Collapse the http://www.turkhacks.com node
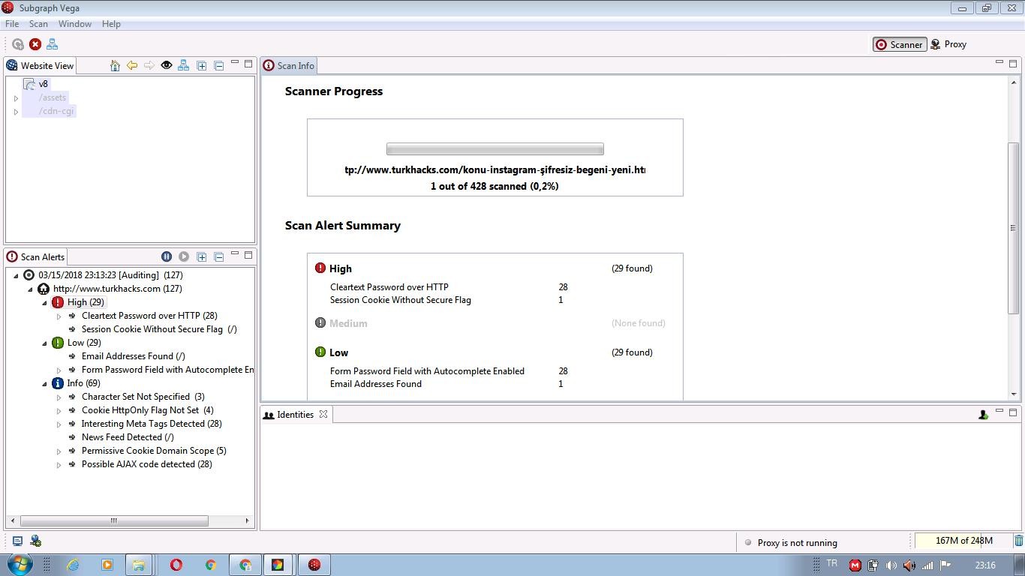 click(x=30, y=289)
